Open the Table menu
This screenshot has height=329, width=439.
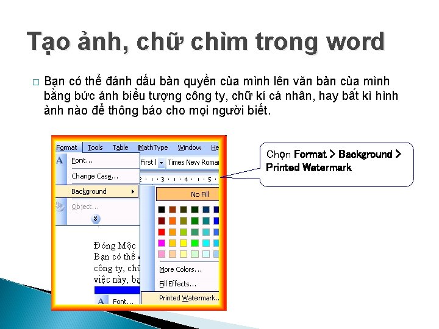tap(120, 147)
